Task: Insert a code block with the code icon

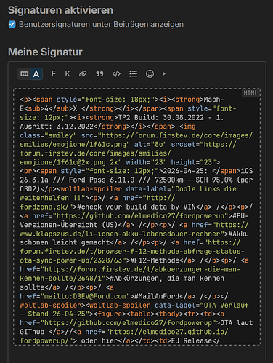Action: 116,73
